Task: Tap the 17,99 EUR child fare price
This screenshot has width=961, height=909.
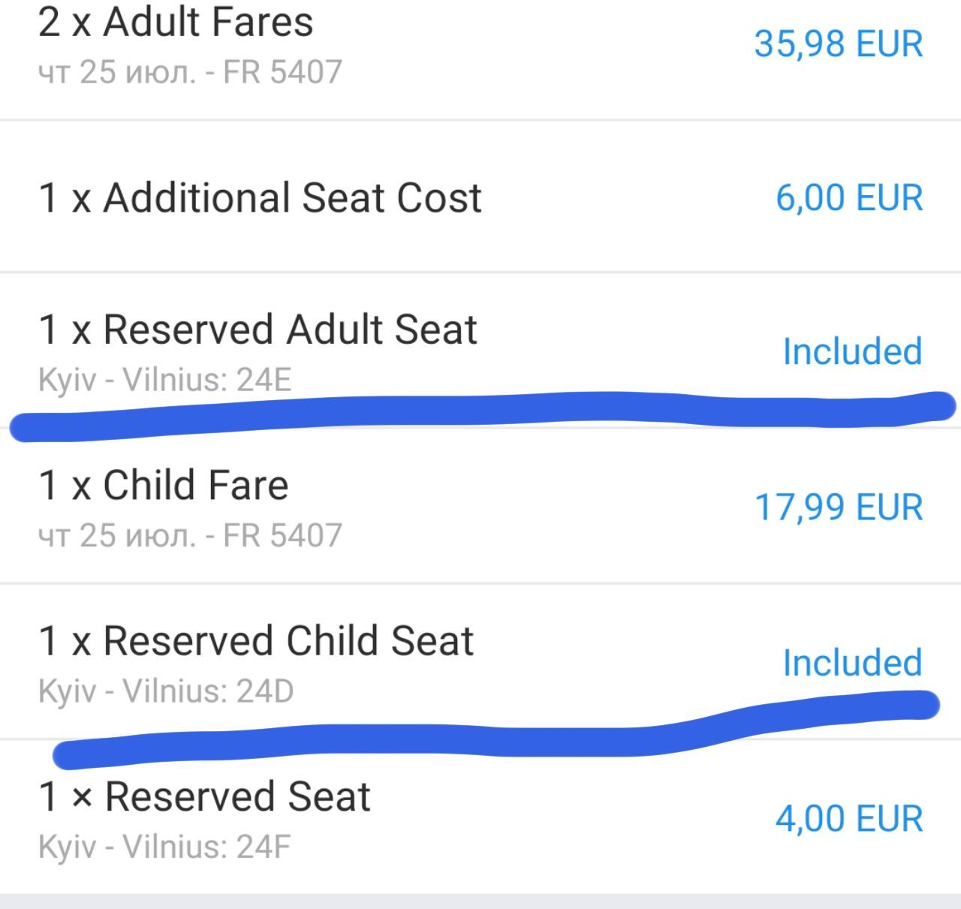Action: click(839, 507)
